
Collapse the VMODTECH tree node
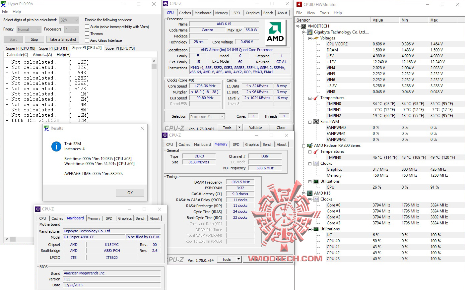coord(298,26)
